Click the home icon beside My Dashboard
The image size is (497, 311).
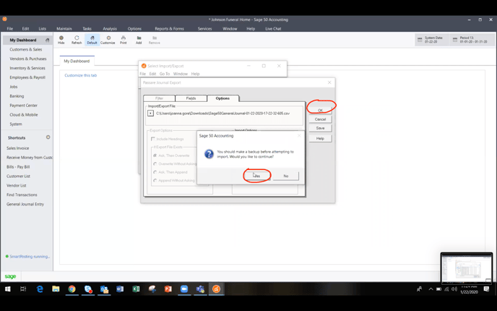47,40
